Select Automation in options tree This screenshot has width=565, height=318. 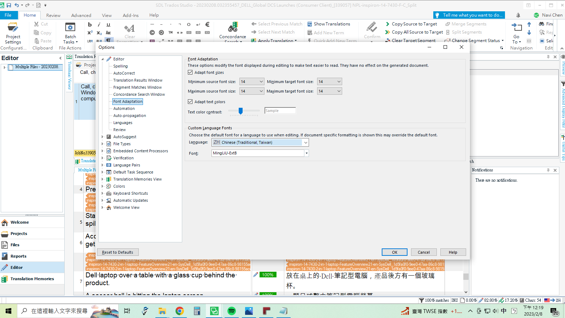tap(124, 108)
